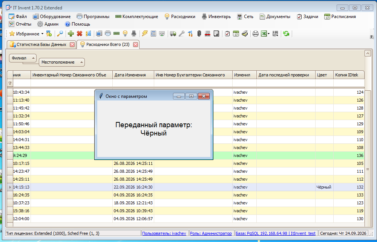Click the cell 18.09.2026 12:21:43
Viewport: 377px width, 242px height.
click(x=133, y=203)
